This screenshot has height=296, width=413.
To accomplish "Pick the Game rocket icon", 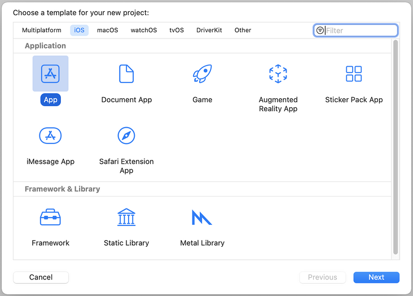I will [x=203, y=73].
